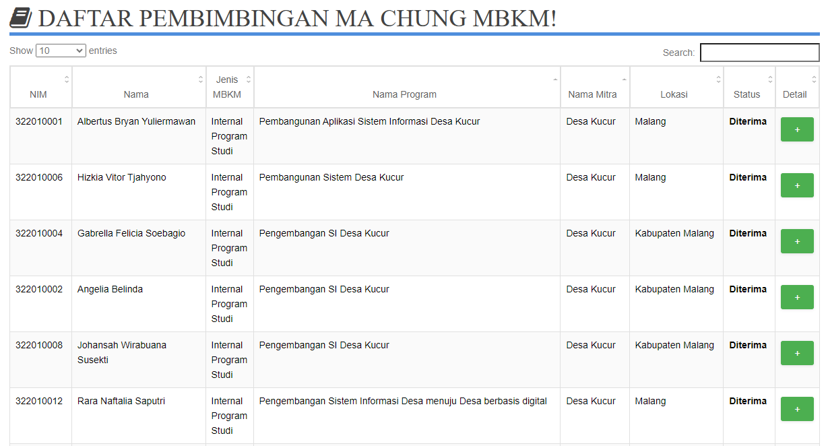This screenshot has height=446, width=828.
Task: Open detail for Johansah Wirabuana Susekti
Action: 797,353
